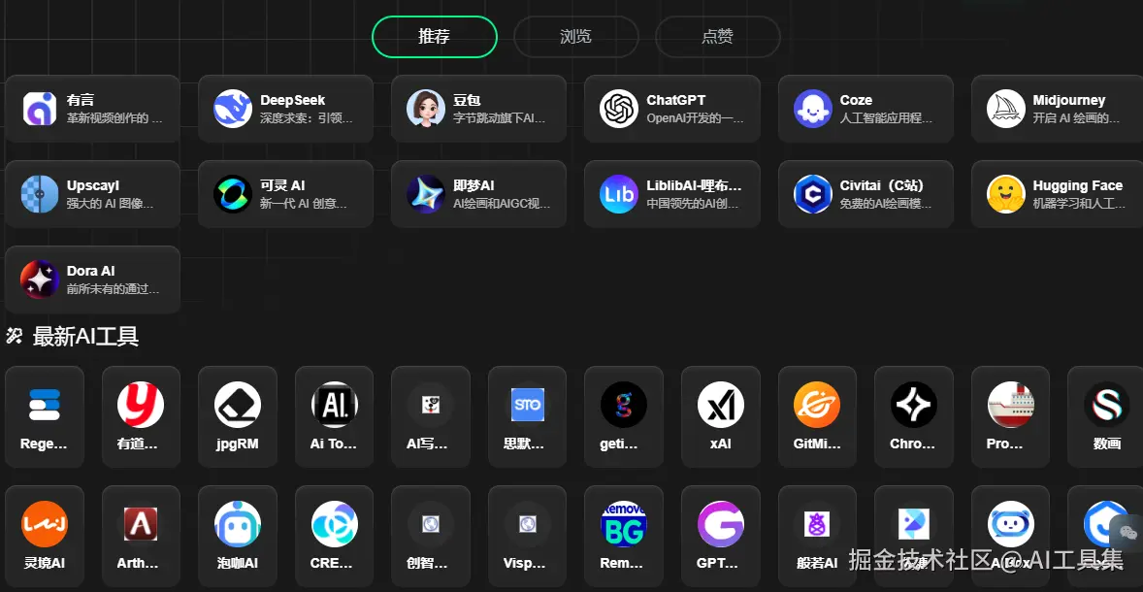Click the Pro... ship icon
1143x592 pixels.
pyautogui.click(x=1010, y=405)
